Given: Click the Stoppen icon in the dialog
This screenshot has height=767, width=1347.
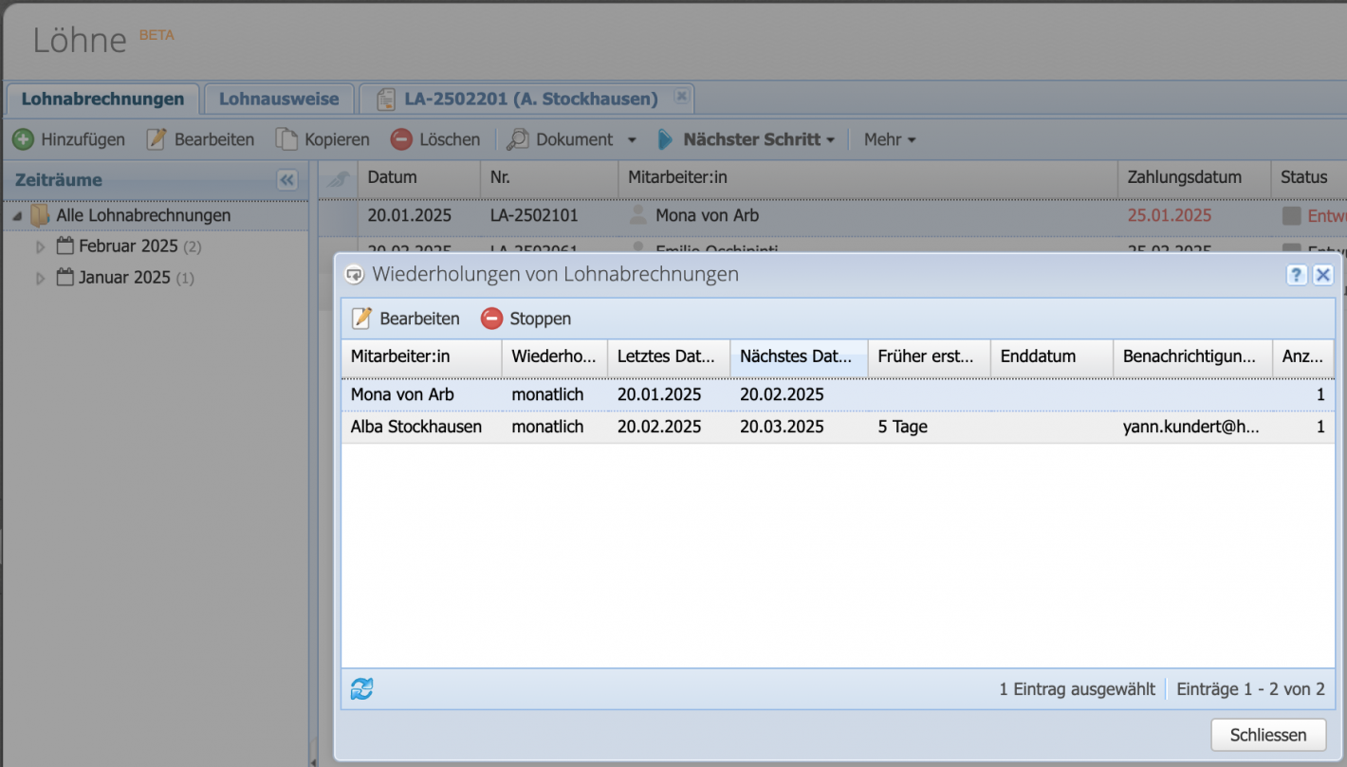Looking at the screenshot, I should click(x=491, y=319).
